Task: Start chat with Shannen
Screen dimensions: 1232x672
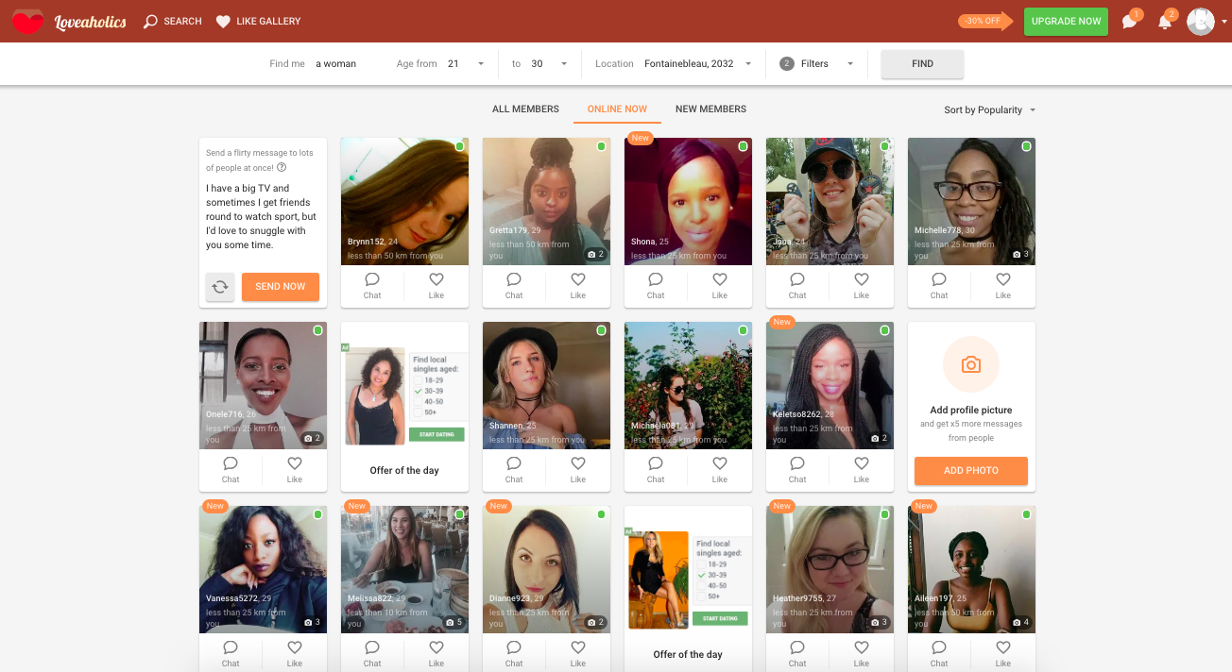Action: [x=514, y=469]
